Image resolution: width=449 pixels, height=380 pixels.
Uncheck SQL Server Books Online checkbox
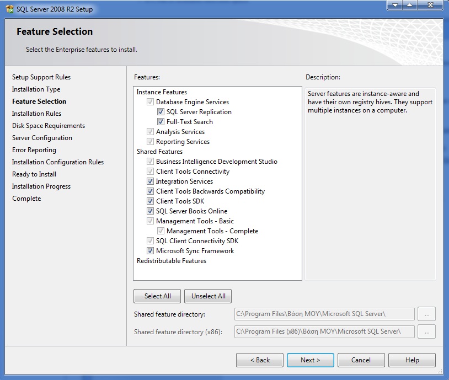click(150, 211)
